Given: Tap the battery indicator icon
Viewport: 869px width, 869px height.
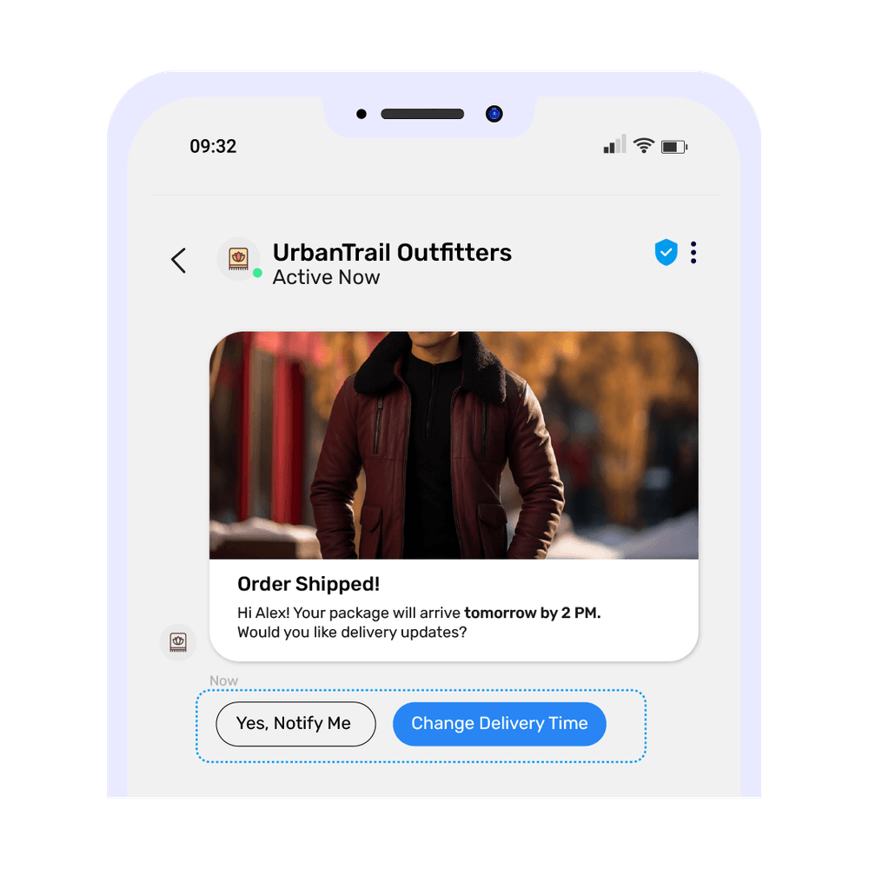Looking at the screenshot, I should [x=674, y=147].
